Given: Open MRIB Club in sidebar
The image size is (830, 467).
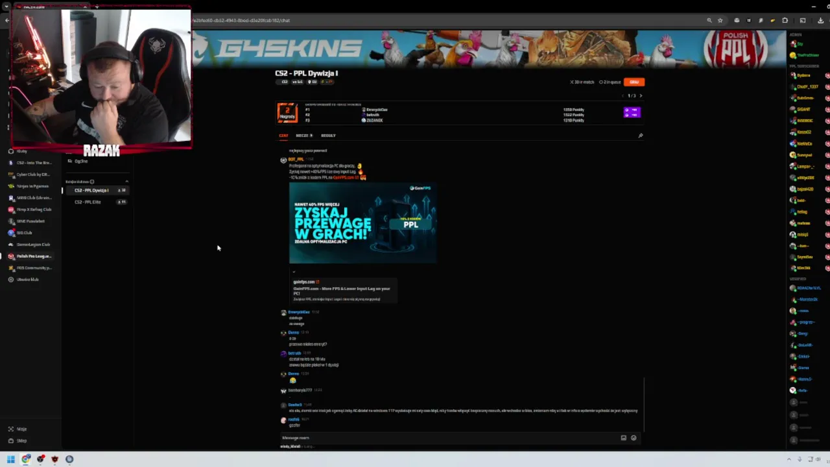Looking at the screenshot, I should tap(31, 198).
